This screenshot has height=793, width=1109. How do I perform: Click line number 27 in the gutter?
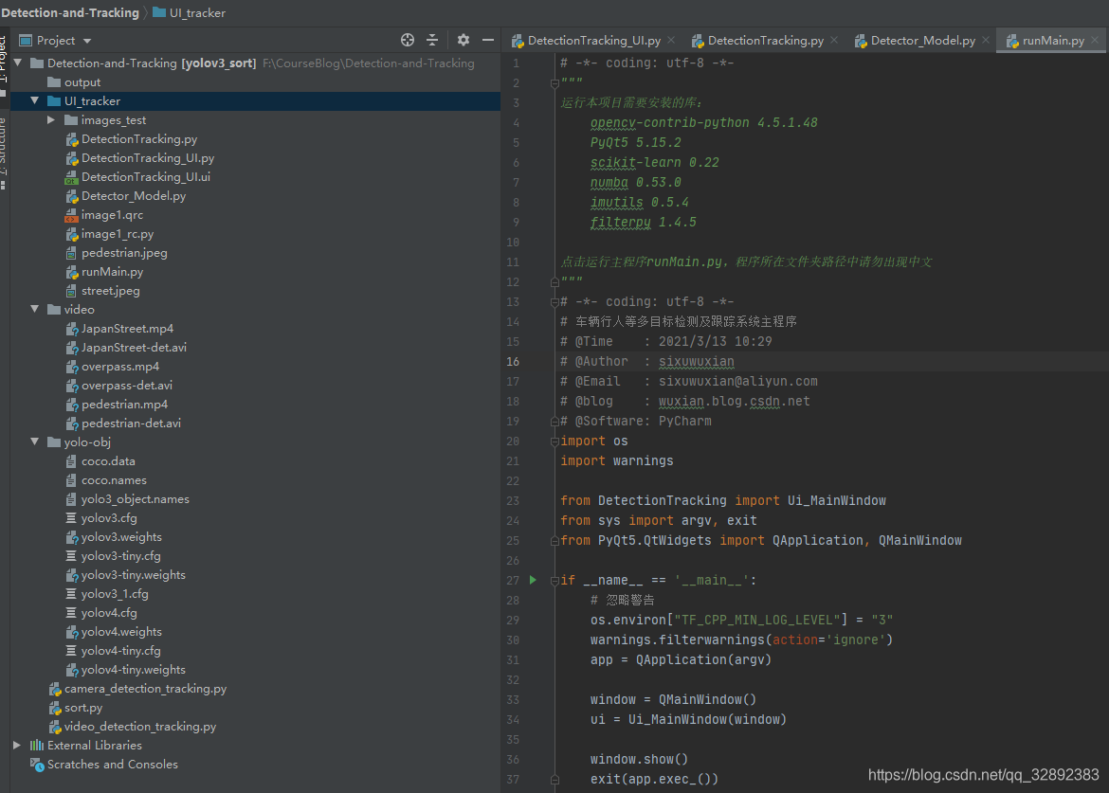point(513,580)
